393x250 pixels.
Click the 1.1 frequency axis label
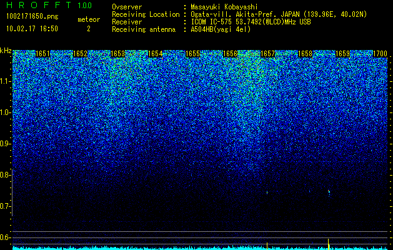coord(6,81)
